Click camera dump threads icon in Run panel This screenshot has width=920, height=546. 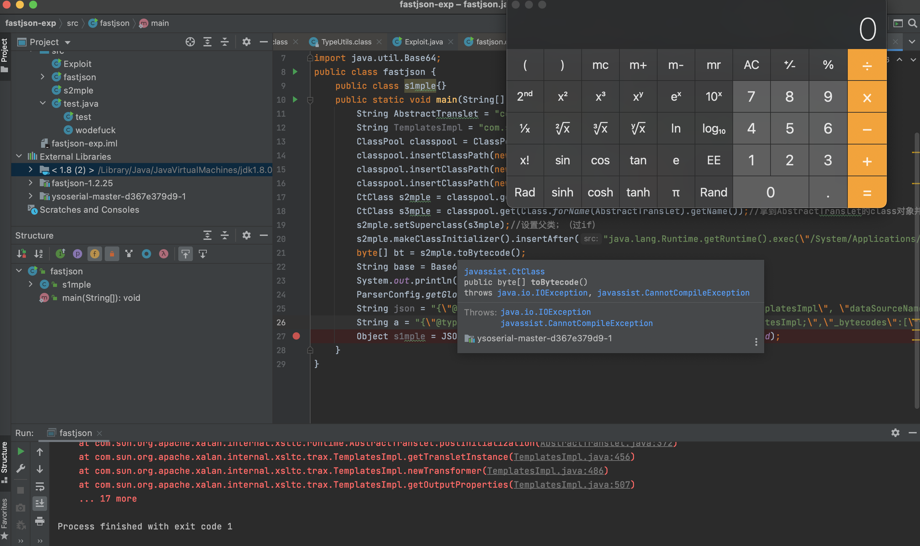pos(21,508)
